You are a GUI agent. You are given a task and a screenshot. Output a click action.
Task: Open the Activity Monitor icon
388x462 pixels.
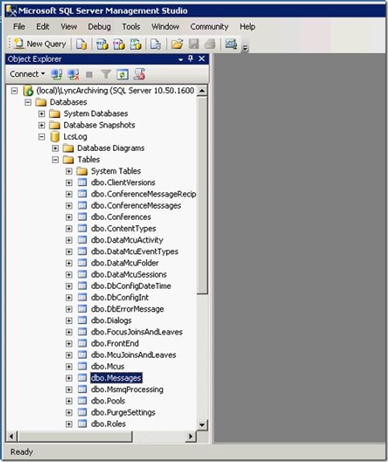[x=231, y=44]
